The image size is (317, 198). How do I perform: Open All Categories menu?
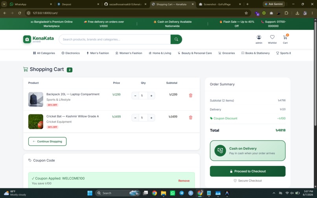tap(44, 53)
